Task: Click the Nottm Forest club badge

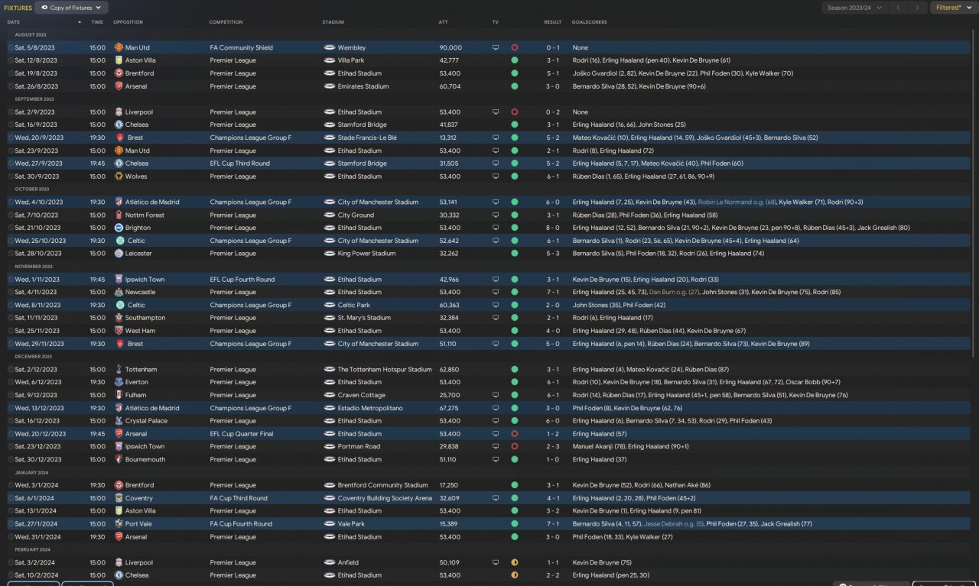Action: pyautogui.click(x=119, y=215)
